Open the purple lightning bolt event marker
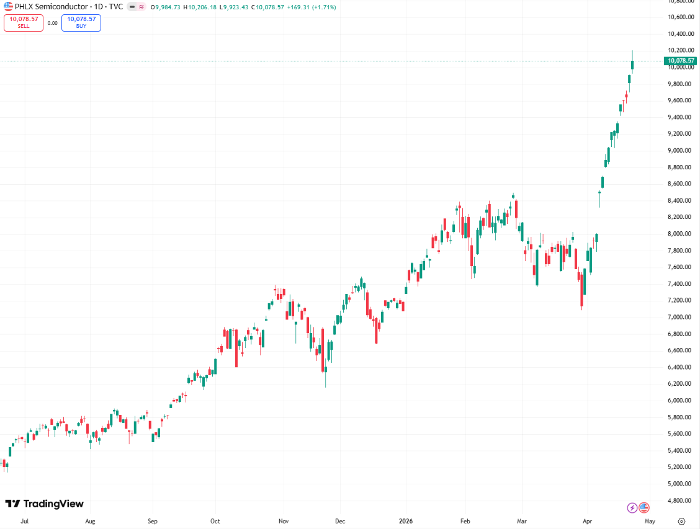The height and width of the screenshot is (529, 700). pos(632,508)
